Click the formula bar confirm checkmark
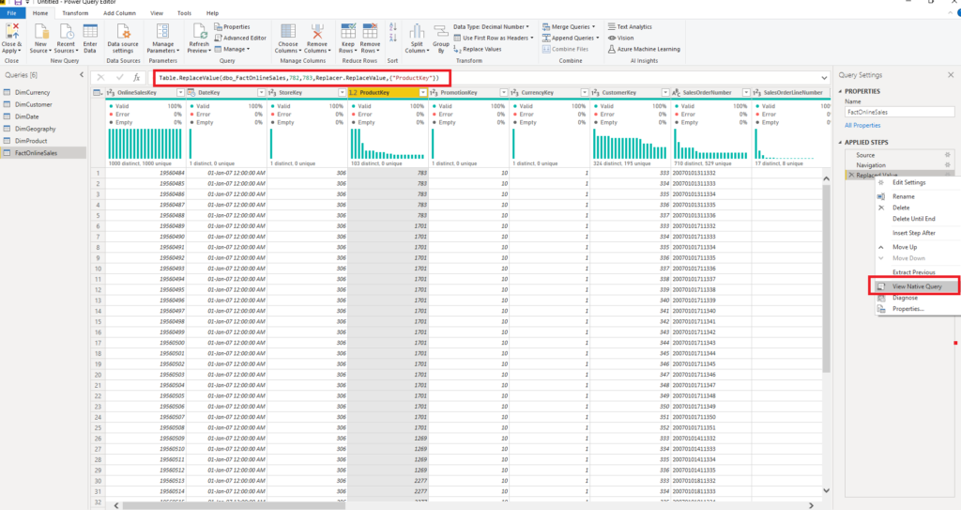The image size is (961, 510). pyautogui.click(x=119, y=77)
